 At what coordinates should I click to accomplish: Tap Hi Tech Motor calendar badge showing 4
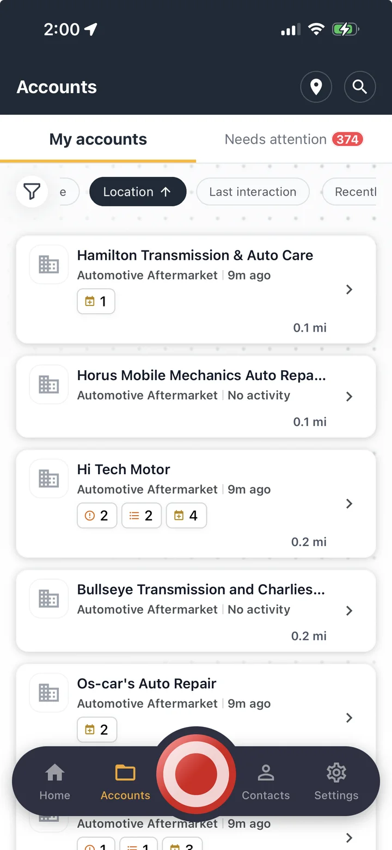point(186,516)
